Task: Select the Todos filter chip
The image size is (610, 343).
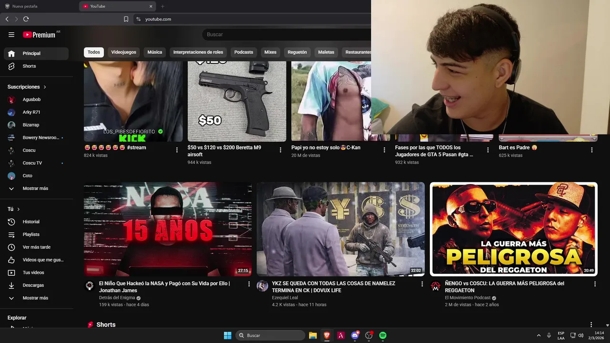Action: pos(94,52)
